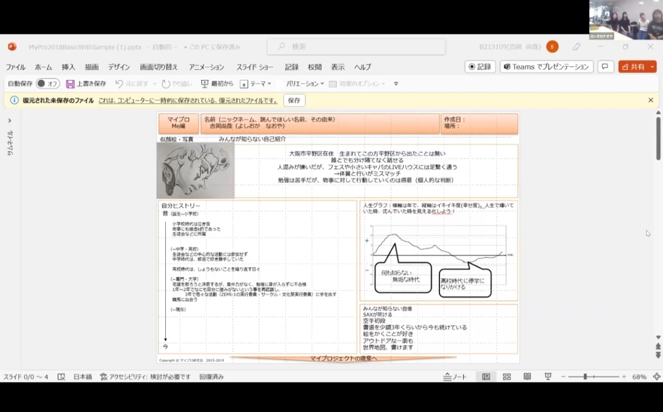Open the アニメーション tab

pyautogui.click(x=206, y=67)
